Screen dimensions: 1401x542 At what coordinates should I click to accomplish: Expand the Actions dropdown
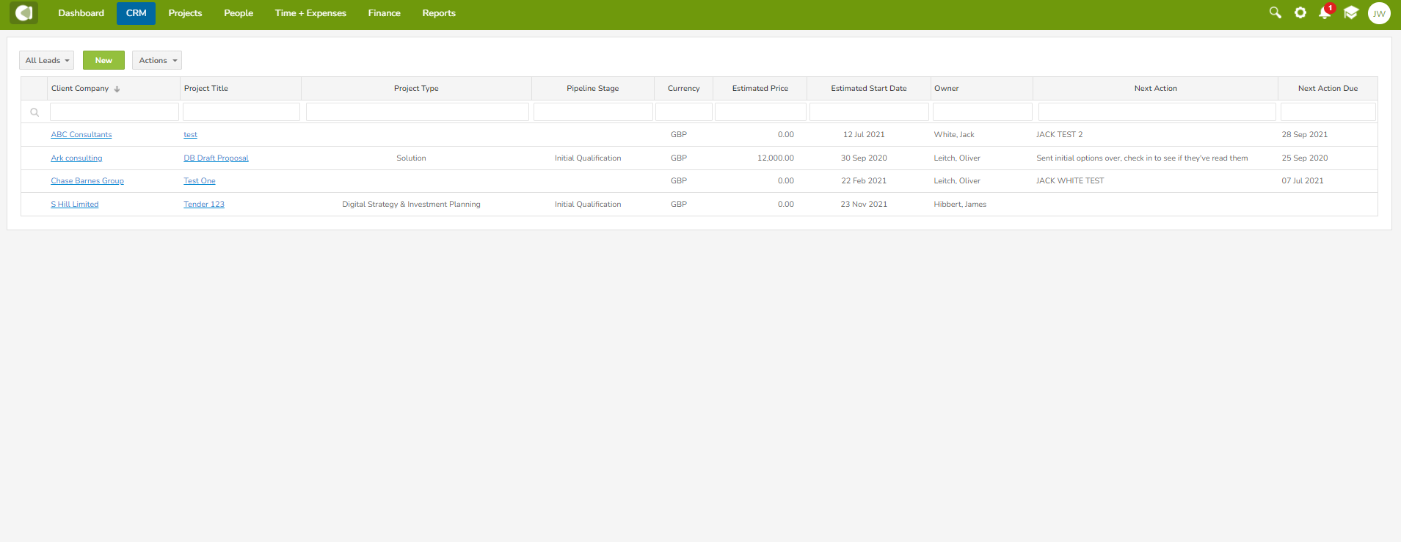pyautogui.click(x=157, y=60)
